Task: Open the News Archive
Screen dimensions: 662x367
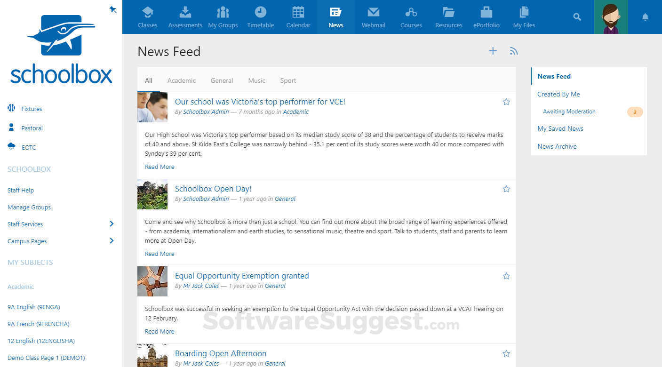Action: (x=557, y=146)
